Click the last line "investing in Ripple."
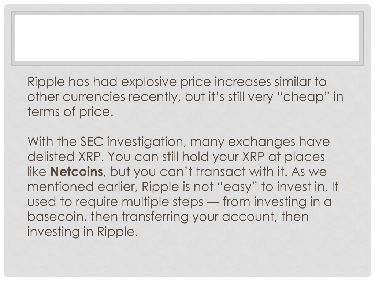Screen dimensions: 375x281 (x=83, y=232)
